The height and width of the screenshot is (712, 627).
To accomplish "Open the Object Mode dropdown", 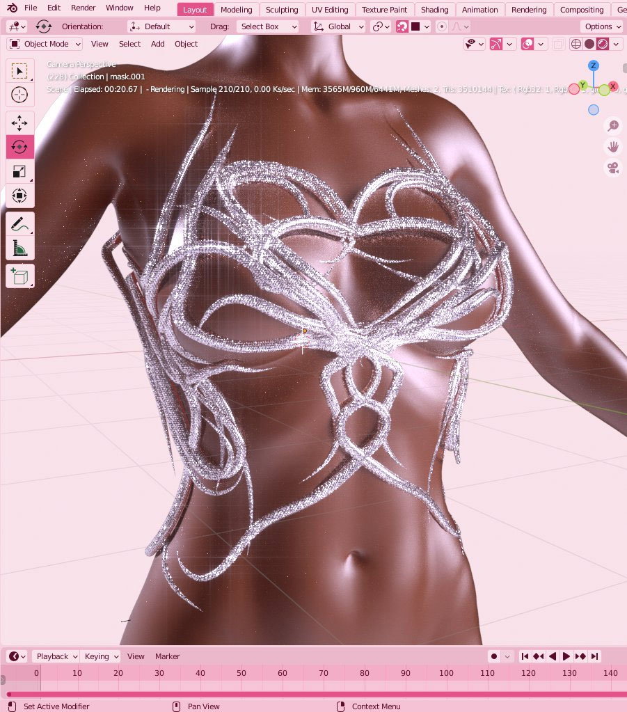I will click(x=45, y=44).
